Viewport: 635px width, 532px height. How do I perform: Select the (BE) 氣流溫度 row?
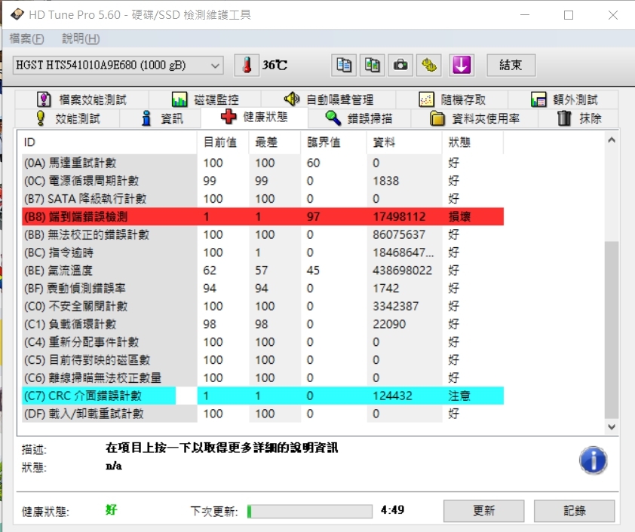click(263, 271)
